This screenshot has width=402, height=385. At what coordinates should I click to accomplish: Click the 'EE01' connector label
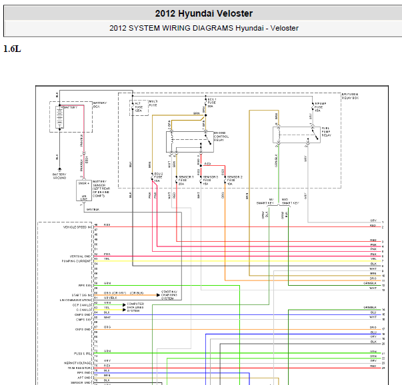(87, 160)
